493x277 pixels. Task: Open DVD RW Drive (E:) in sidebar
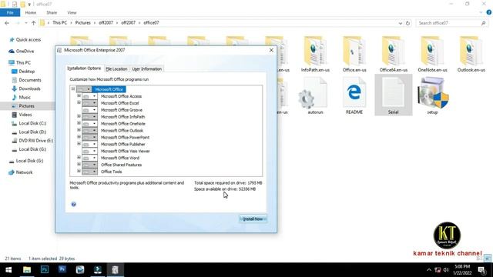[x=36, y=140]
